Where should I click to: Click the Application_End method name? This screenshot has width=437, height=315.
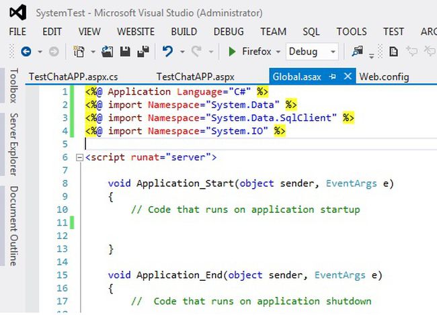click(x=180, y=275)
